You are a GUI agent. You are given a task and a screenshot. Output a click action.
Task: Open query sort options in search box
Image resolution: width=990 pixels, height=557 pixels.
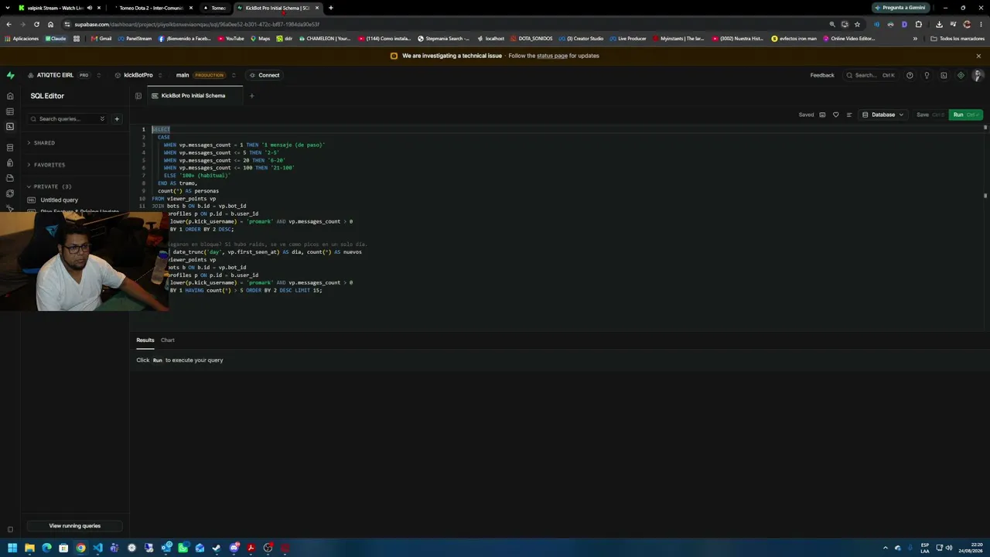coord(102,119)
